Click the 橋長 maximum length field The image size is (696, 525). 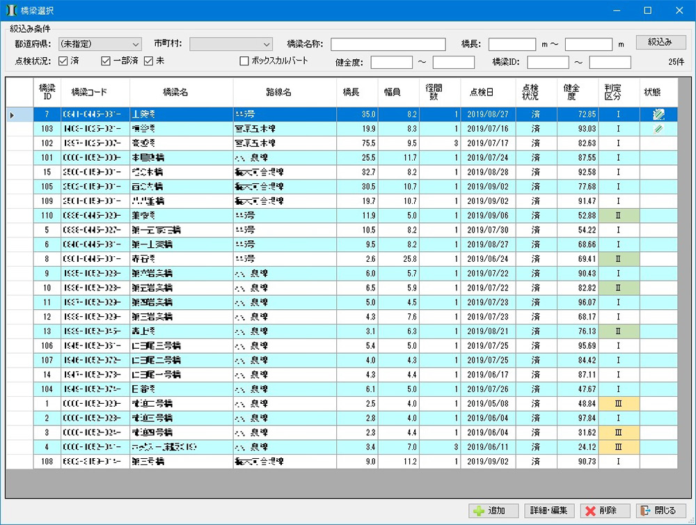(x=589, y=45)
